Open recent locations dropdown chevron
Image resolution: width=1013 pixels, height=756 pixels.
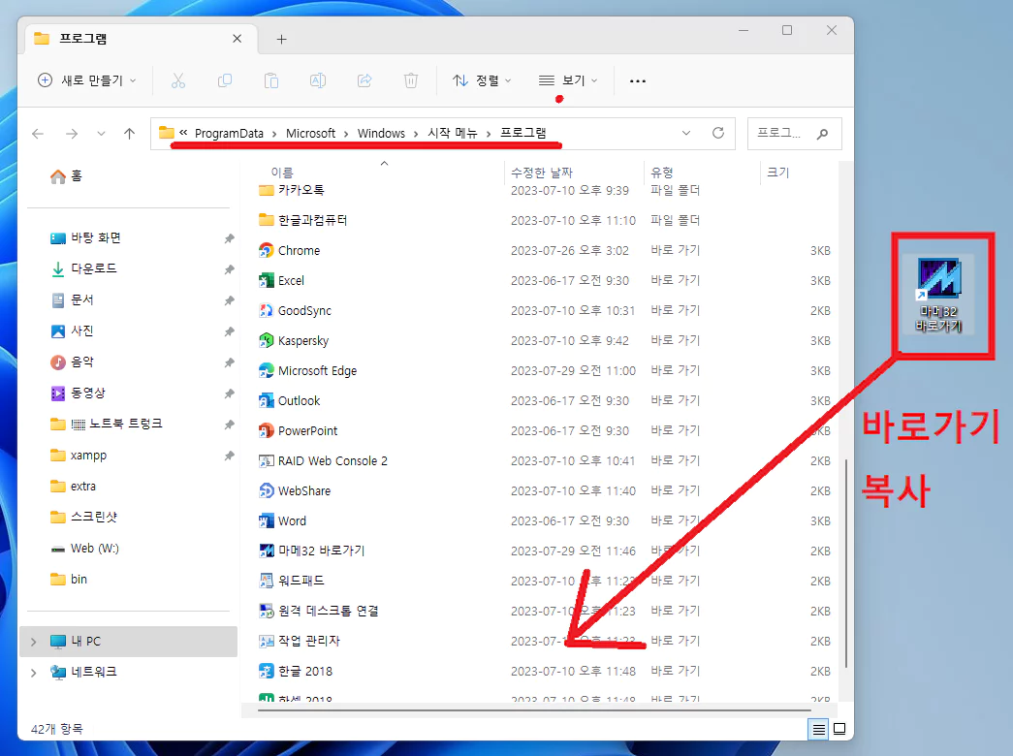pyautogui.click(x=101, y=134)
